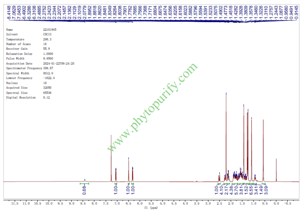Viewport: 302px width, 213px height.
Task: Click the f1 (ppm) axis label
Action: coord(151,208)
